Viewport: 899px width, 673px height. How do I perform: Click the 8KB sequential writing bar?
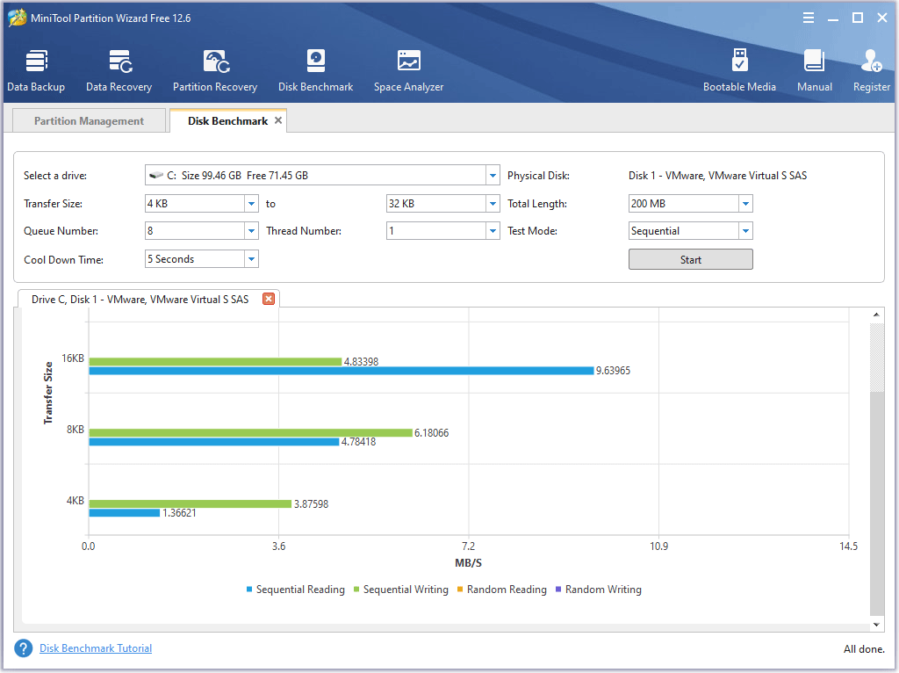point(250,432)
